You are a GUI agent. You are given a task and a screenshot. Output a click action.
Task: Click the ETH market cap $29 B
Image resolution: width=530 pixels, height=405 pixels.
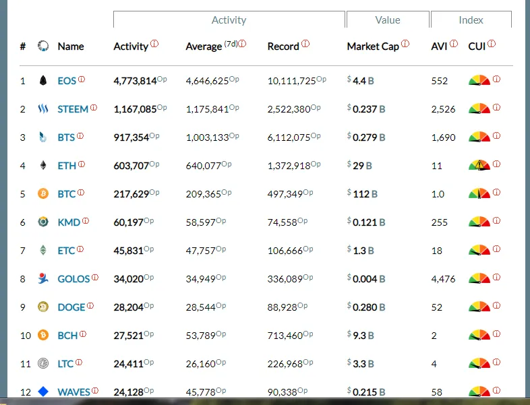pyautogui.click(x=359, y=166)
